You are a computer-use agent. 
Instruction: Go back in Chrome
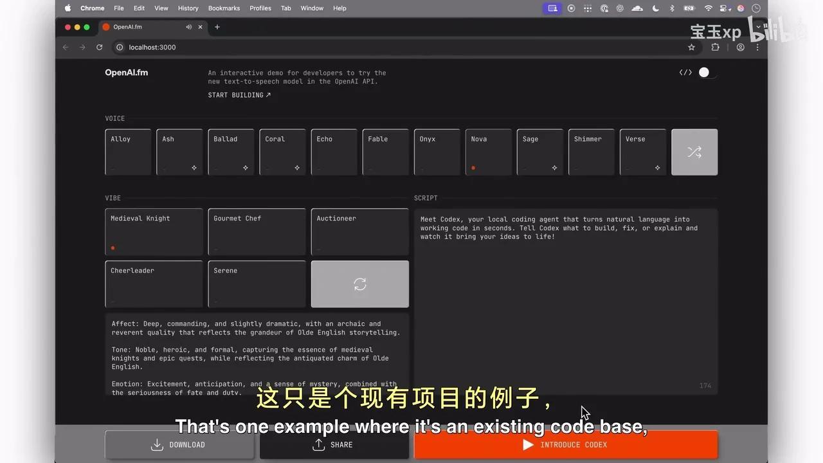(x=65, y=47)
